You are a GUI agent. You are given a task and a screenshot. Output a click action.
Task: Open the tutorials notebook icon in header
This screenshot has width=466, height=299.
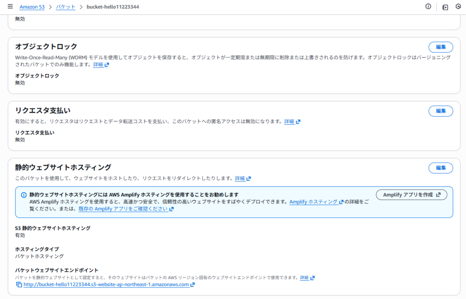click(x=445, y=7)
